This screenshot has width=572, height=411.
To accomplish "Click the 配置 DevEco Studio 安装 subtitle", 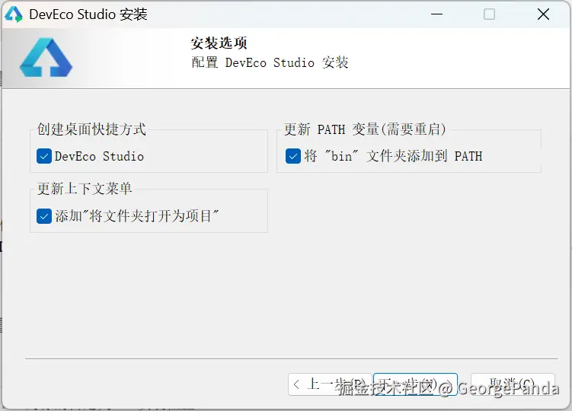I will pyautogui.click(x=270, y=62).
